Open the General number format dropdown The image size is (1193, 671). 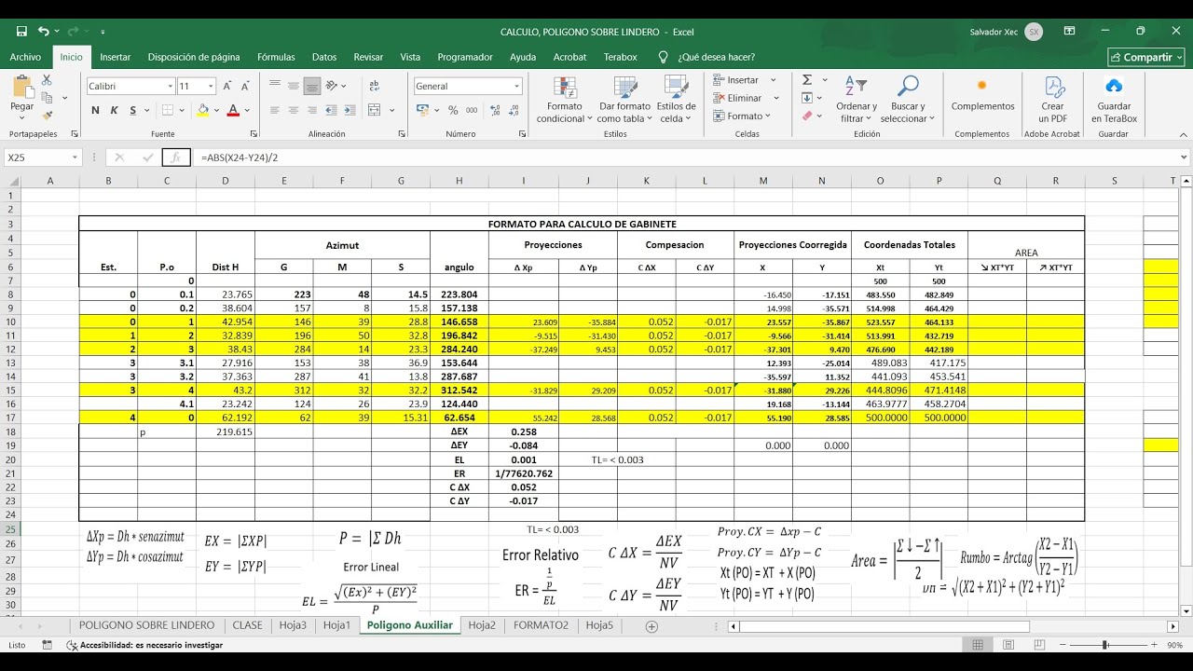[516, 86]
